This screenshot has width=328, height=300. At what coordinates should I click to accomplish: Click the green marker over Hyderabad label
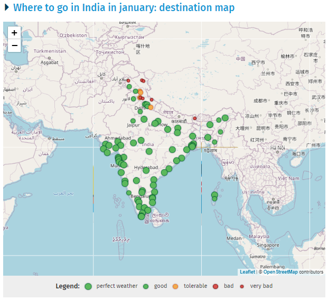pos(146,170)
